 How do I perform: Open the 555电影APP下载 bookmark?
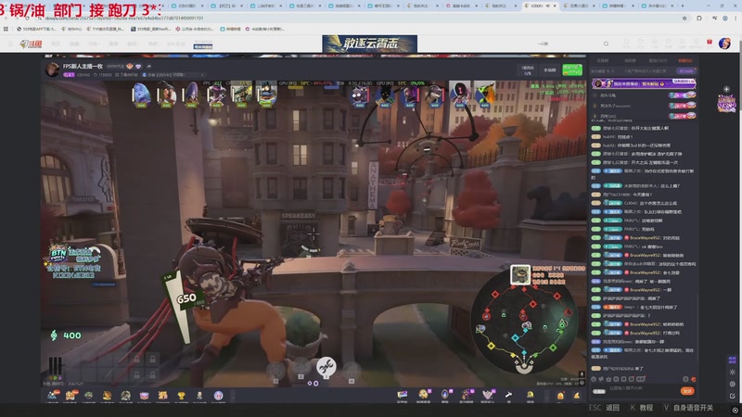click(x=36, y=29)
